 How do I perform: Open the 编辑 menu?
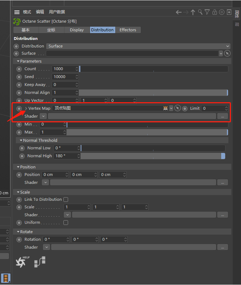coord(40,12)
